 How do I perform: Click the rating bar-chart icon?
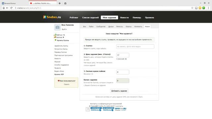point(55,35)
